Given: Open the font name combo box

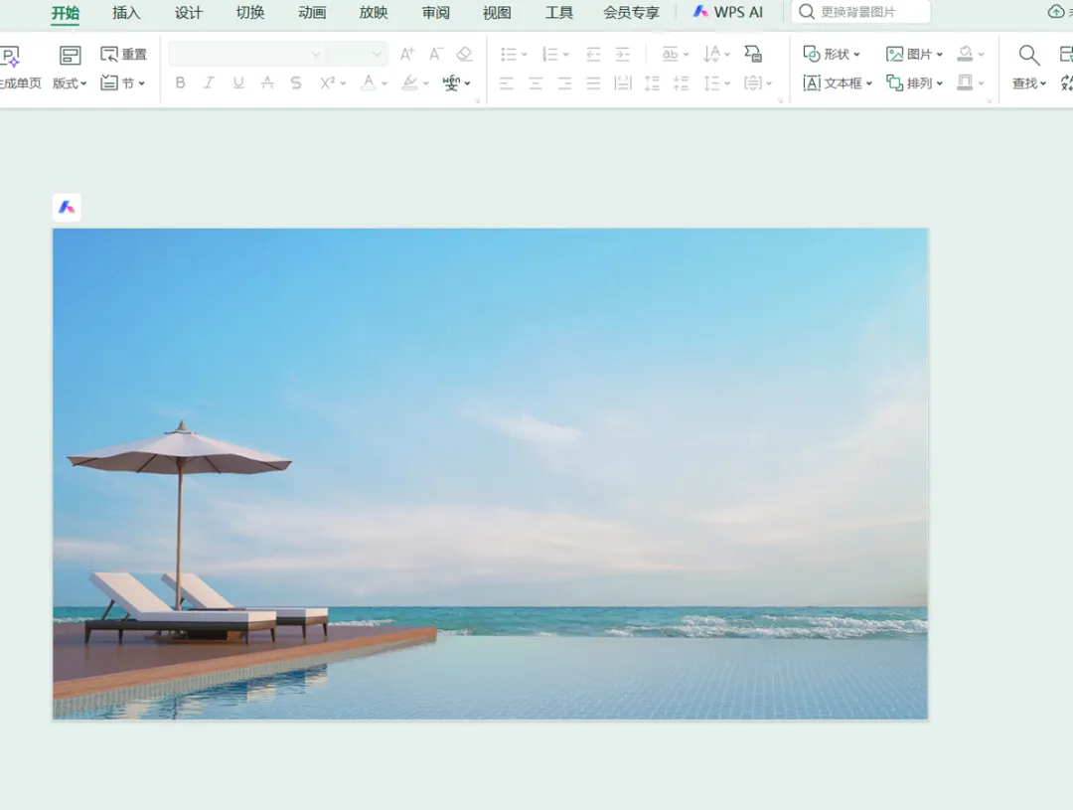Looking at the screenshot, I should click(246, 54).
